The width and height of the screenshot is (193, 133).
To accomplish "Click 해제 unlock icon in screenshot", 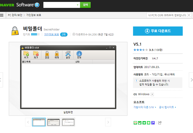I will pyautogui.click(x=57, y=55).
